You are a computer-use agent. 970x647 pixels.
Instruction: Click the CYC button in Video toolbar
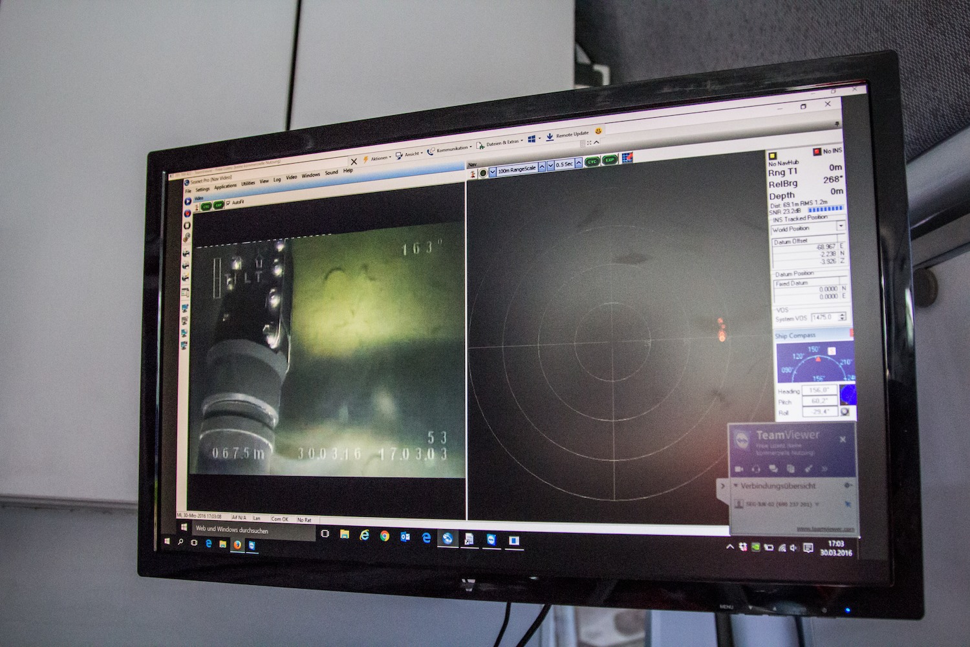pyautogui.click(x=206, y=206)
